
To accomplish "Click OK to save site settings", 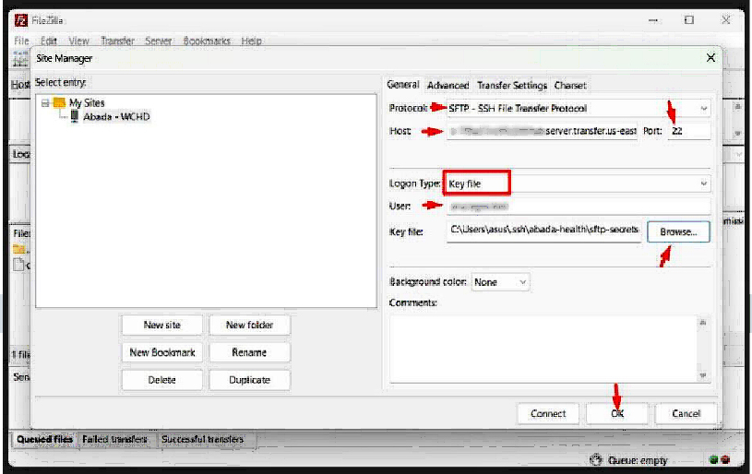I will click(617, 414).
